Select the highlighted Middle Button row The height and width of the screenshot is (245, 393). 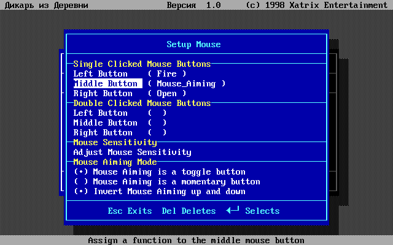(x=149, y=83)
